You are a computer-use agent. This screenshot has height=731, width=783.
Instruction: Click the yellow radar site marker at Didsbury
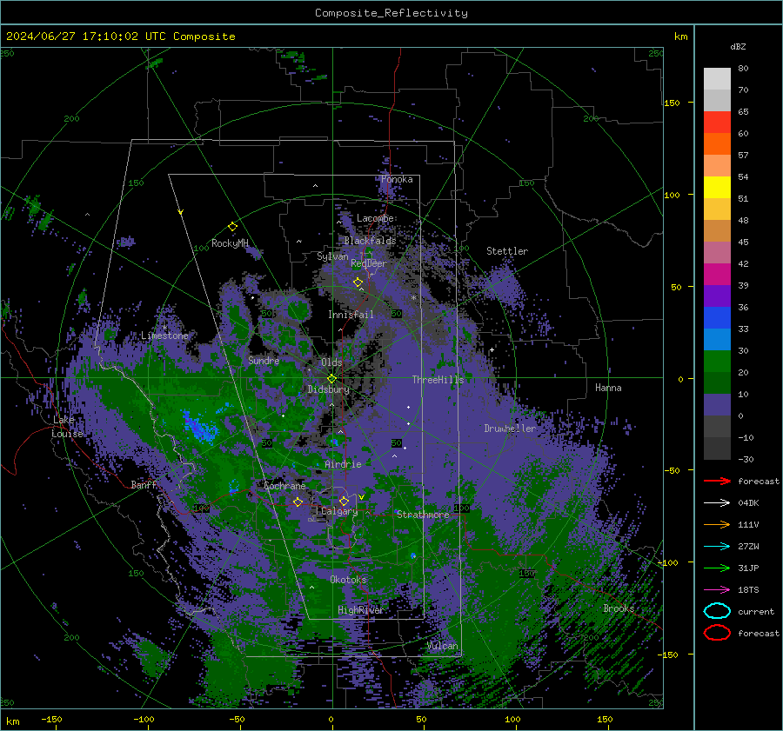(331, 379)
